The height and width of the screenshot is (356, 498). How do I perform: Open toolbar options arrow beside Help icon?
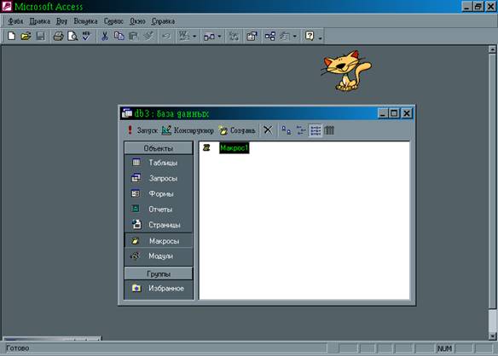click(x=320, y=38)
